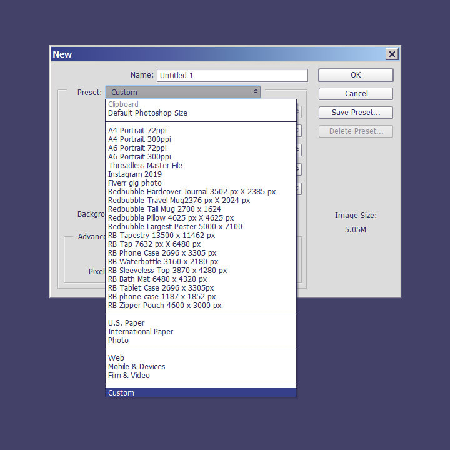The height and width of the screenshot is (450, 450).
Task: Choose RB Sleeveless Top preset
Action: (x=201, y=271)
